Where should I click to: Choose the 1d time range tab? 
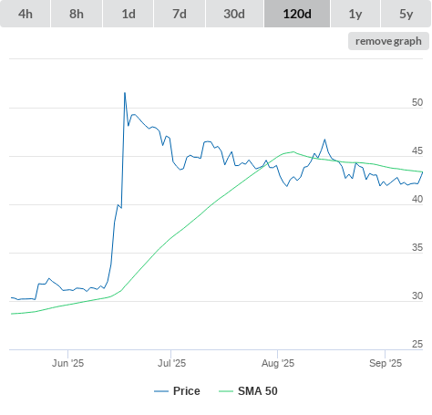pos(129,14)
